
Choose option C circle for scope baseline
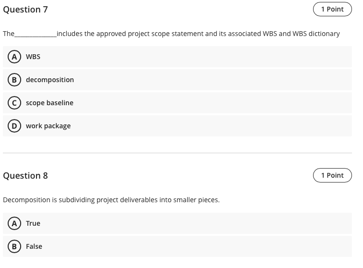[14, 103]
